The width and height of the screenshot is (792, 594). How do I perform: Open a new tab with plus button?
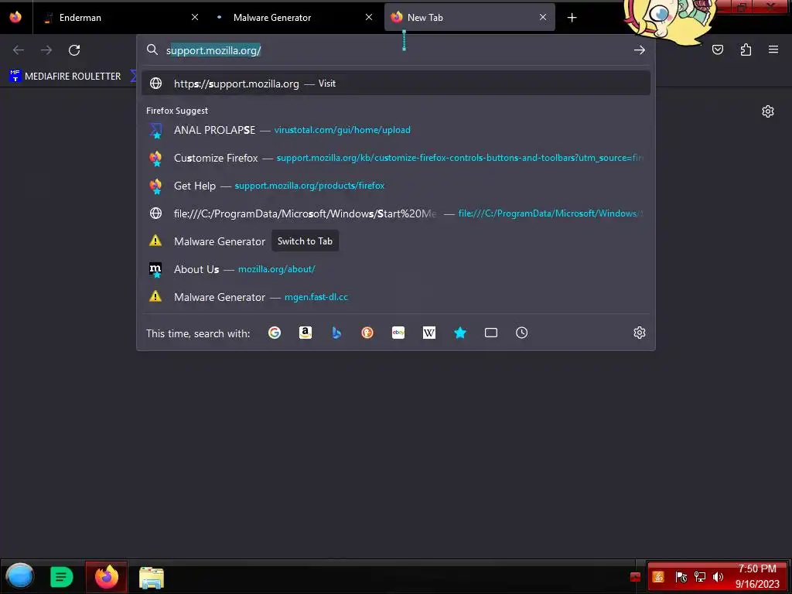572,18
